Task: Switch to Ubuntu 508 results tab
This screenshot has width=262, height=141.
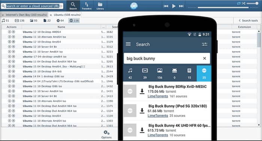Action: 67,15
